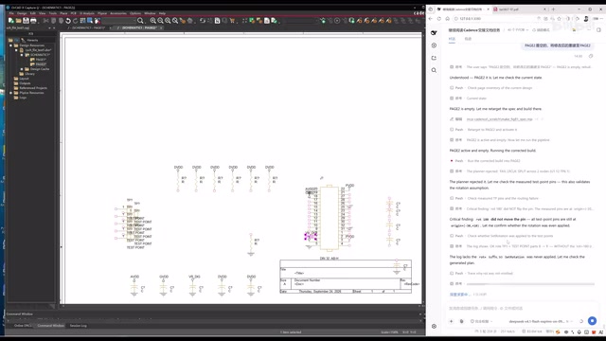Click the paperclip attach icon in chat
The height and width of the screenshot is (341, 606).
coord(461,321)
